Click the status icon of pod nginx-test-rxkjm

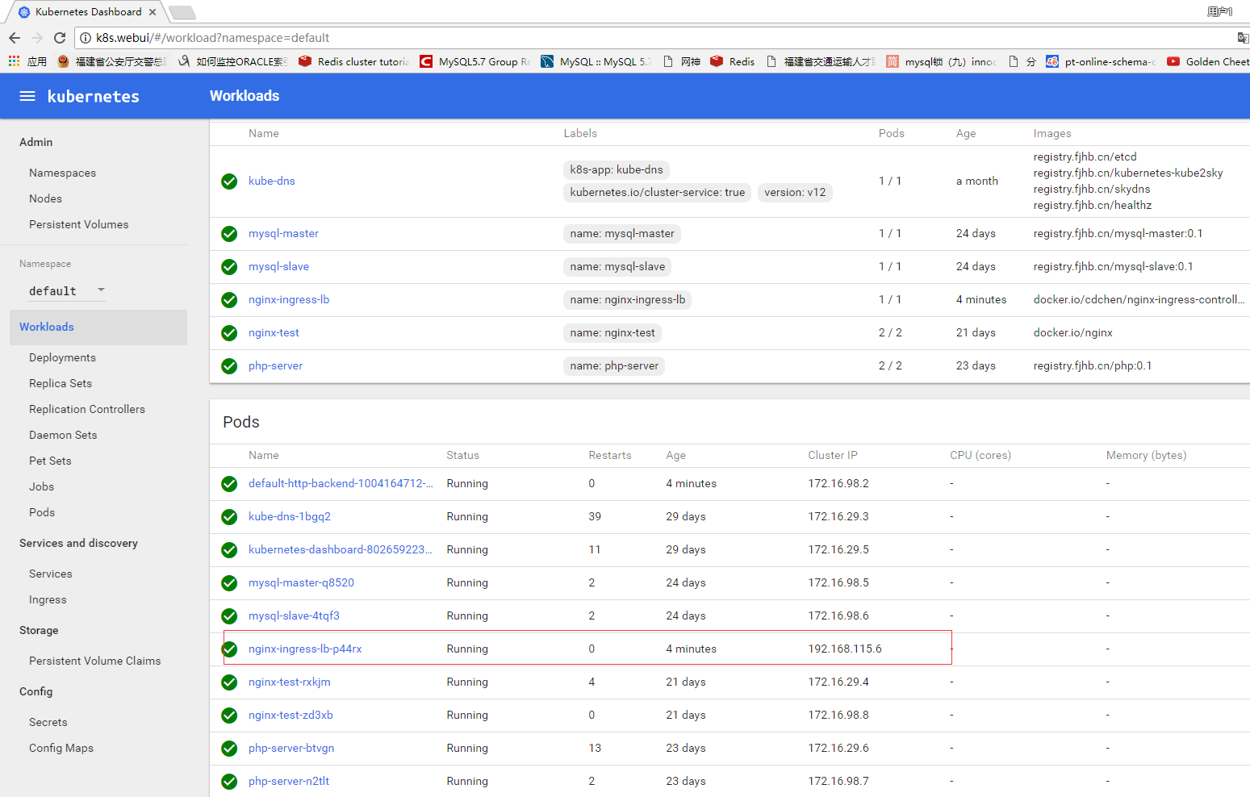229,682
